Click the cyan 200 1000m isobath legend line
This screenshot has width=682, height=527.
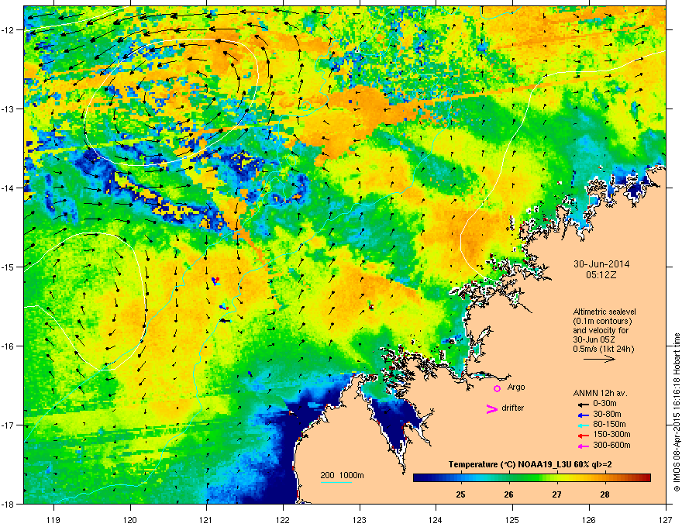click(336, 482)
